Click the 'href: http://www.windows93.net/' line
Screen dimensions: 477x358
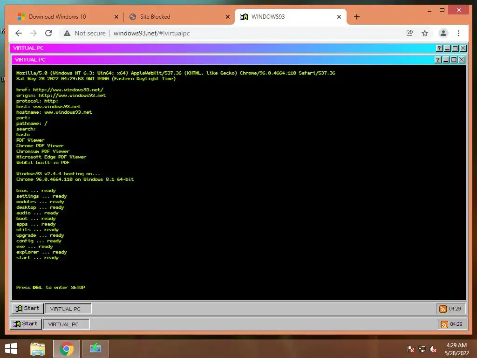coord(60,90)
